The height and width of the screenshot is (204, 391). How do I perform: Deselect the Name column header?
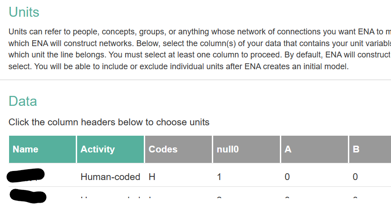point(42,149)
